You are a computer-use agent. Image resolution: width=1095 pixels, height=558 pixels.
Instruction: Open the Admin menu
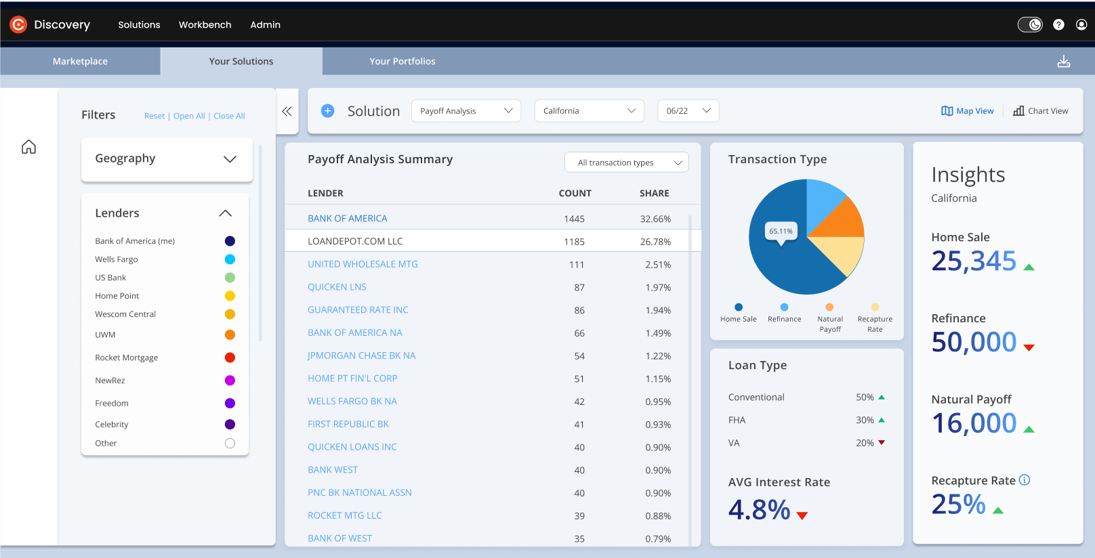[266, 24]
